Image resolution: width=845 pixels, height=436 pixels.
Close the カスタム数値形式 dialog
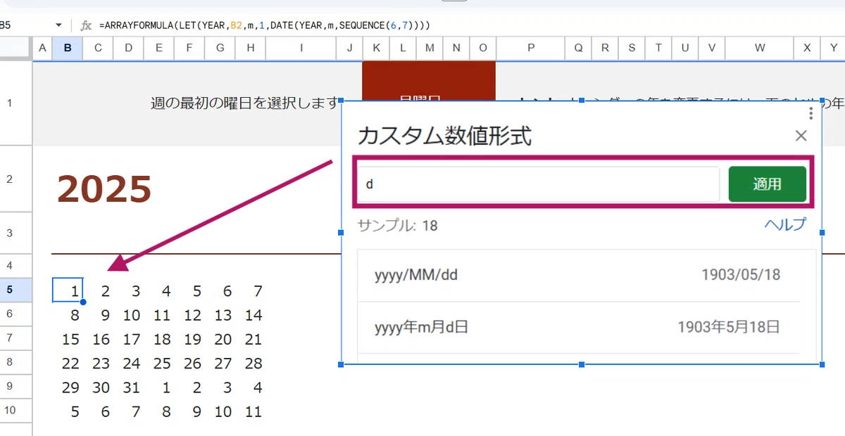click(801, 136)
